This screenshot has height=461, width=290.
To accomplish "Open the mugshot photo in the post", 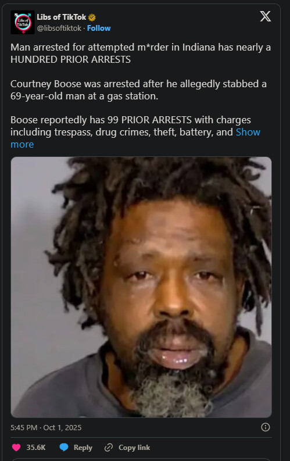I will tap(141, 287).
